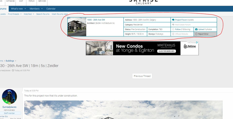Click Upload 0 photos link
The height and width of the screenshot is (119, 233).
pyautogui.click(x=205, y=29)
